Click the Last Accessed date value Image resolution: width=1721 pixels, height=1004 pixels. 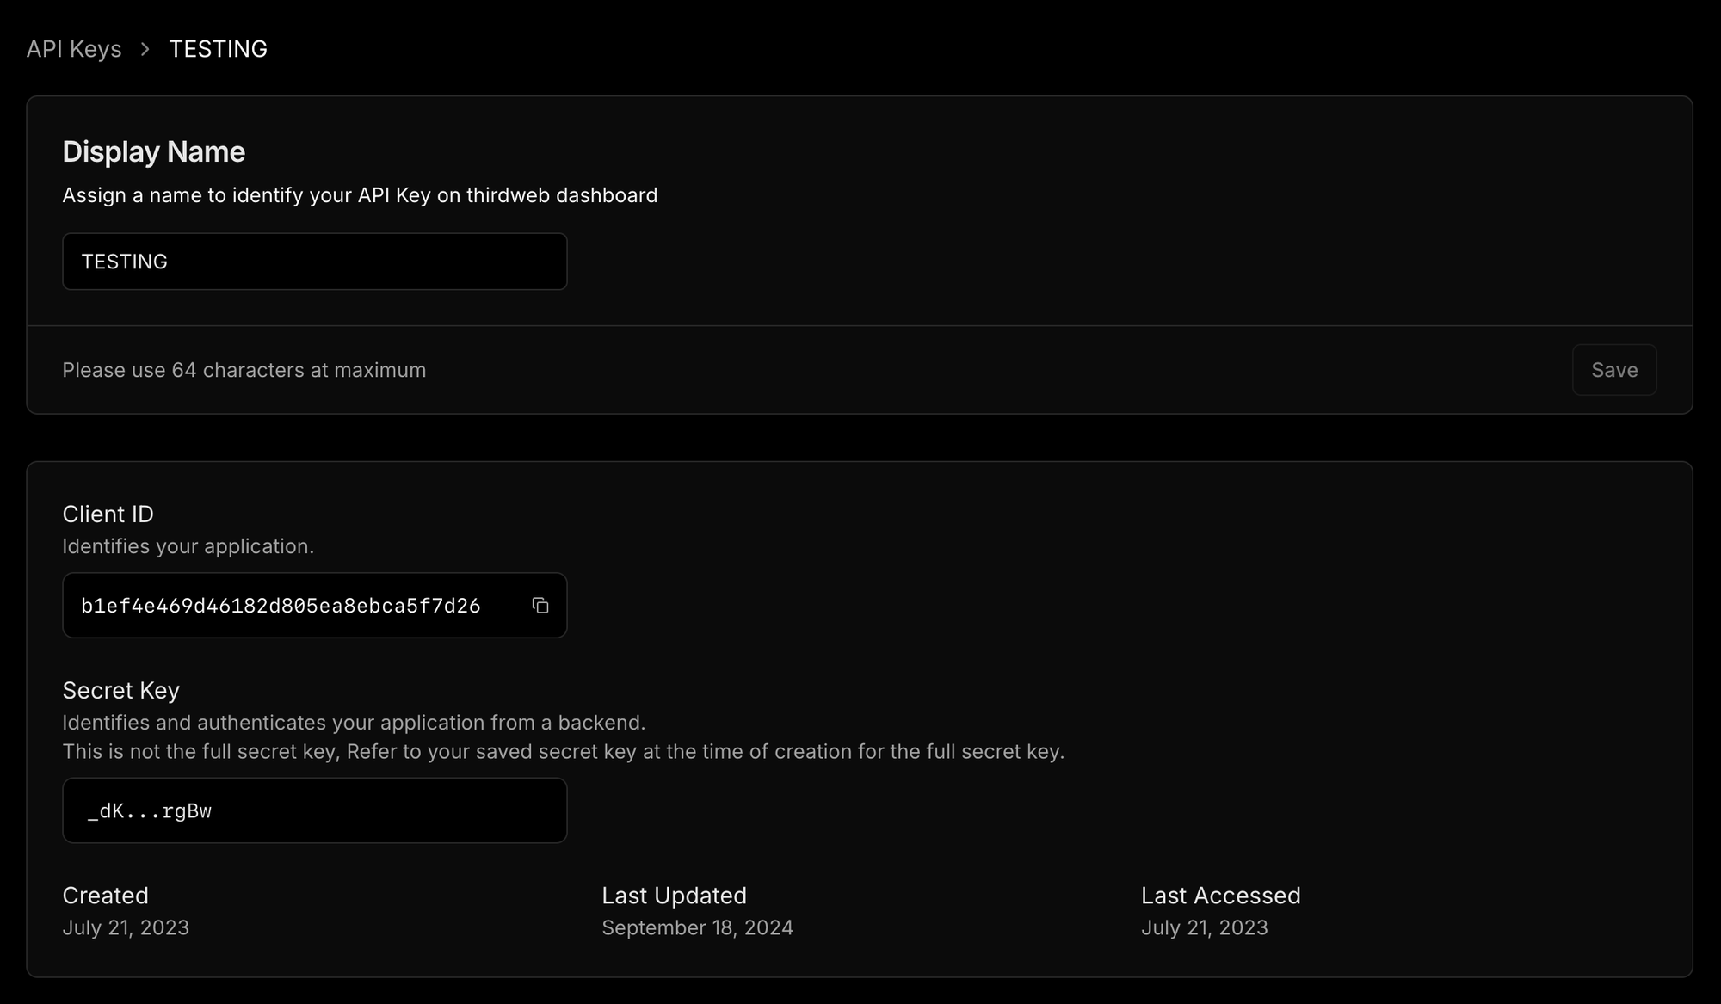[x=1204, y=927]
